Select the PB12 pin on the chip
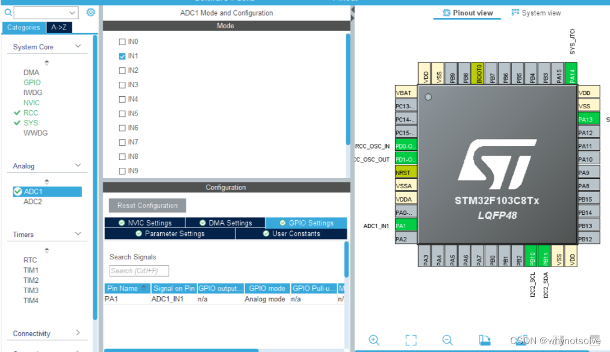610x352 pixels. click(588, 239)
